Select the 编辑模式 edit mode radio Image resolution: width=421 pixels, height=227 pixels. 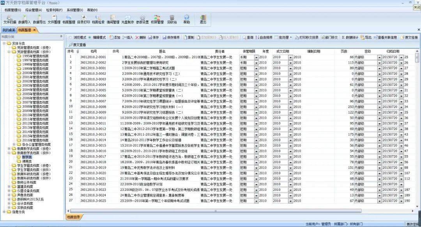(90, 37)
